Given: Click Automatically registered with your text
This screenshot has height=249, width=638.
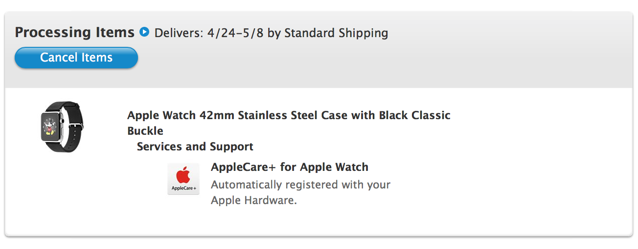Looking at the screenshot, I should coord(301,185).
